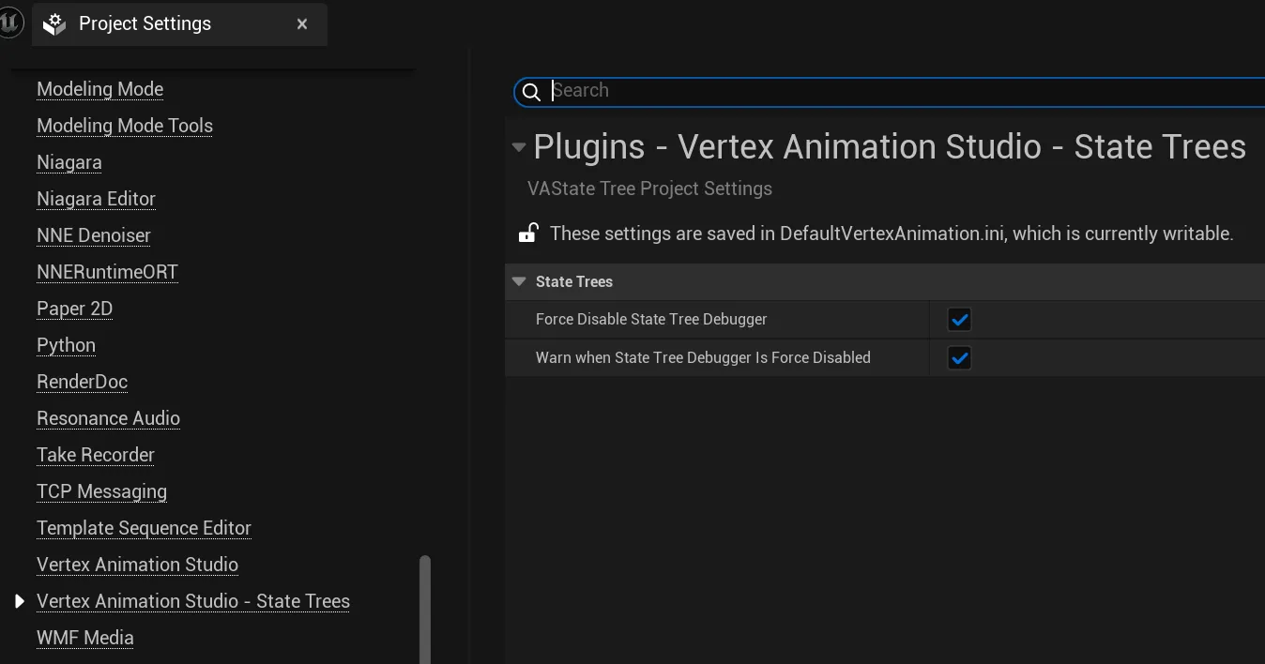1265x664 pixels.
Task: Open NNE Denoiser settings
Action: pyautogui.click(x=94, y=235)
